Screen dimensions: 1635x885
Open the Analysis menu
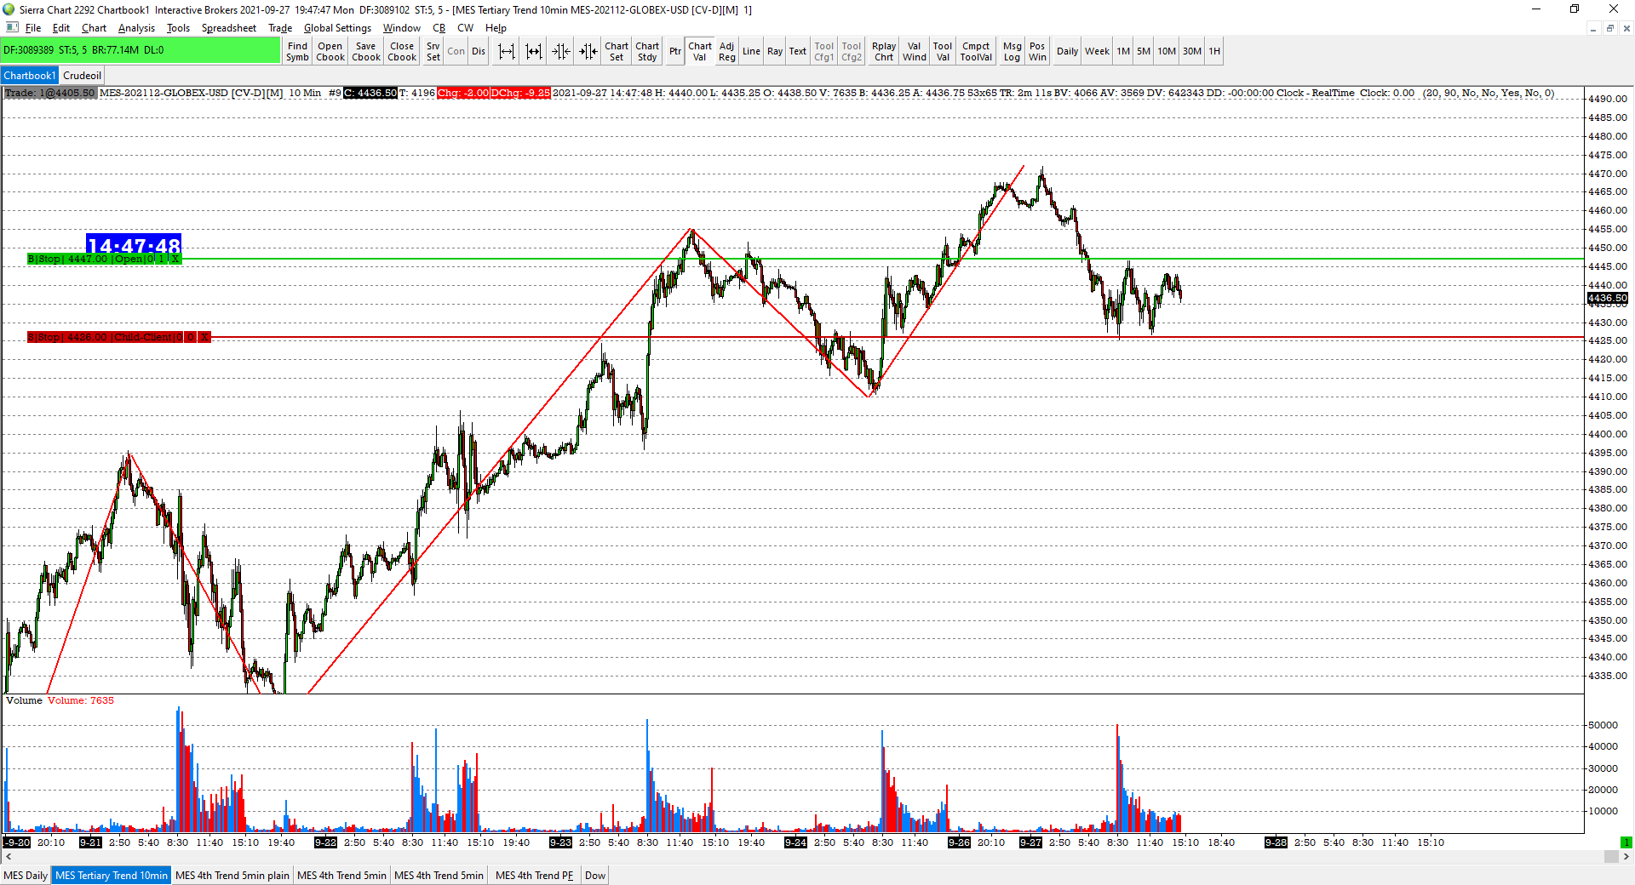[x=136, y=28]
